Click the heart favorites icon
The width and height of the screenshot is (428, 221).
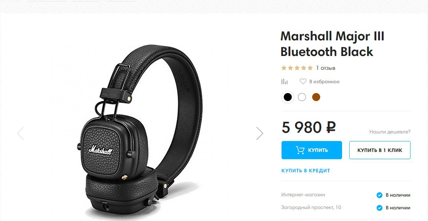[303, 81]
